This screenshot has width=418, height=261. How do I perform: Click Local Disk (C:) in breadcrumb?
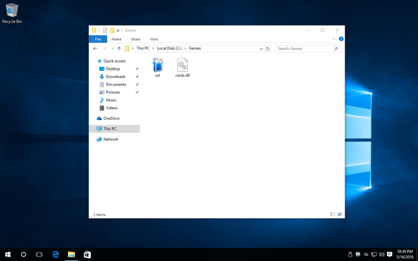pos(169,49)
